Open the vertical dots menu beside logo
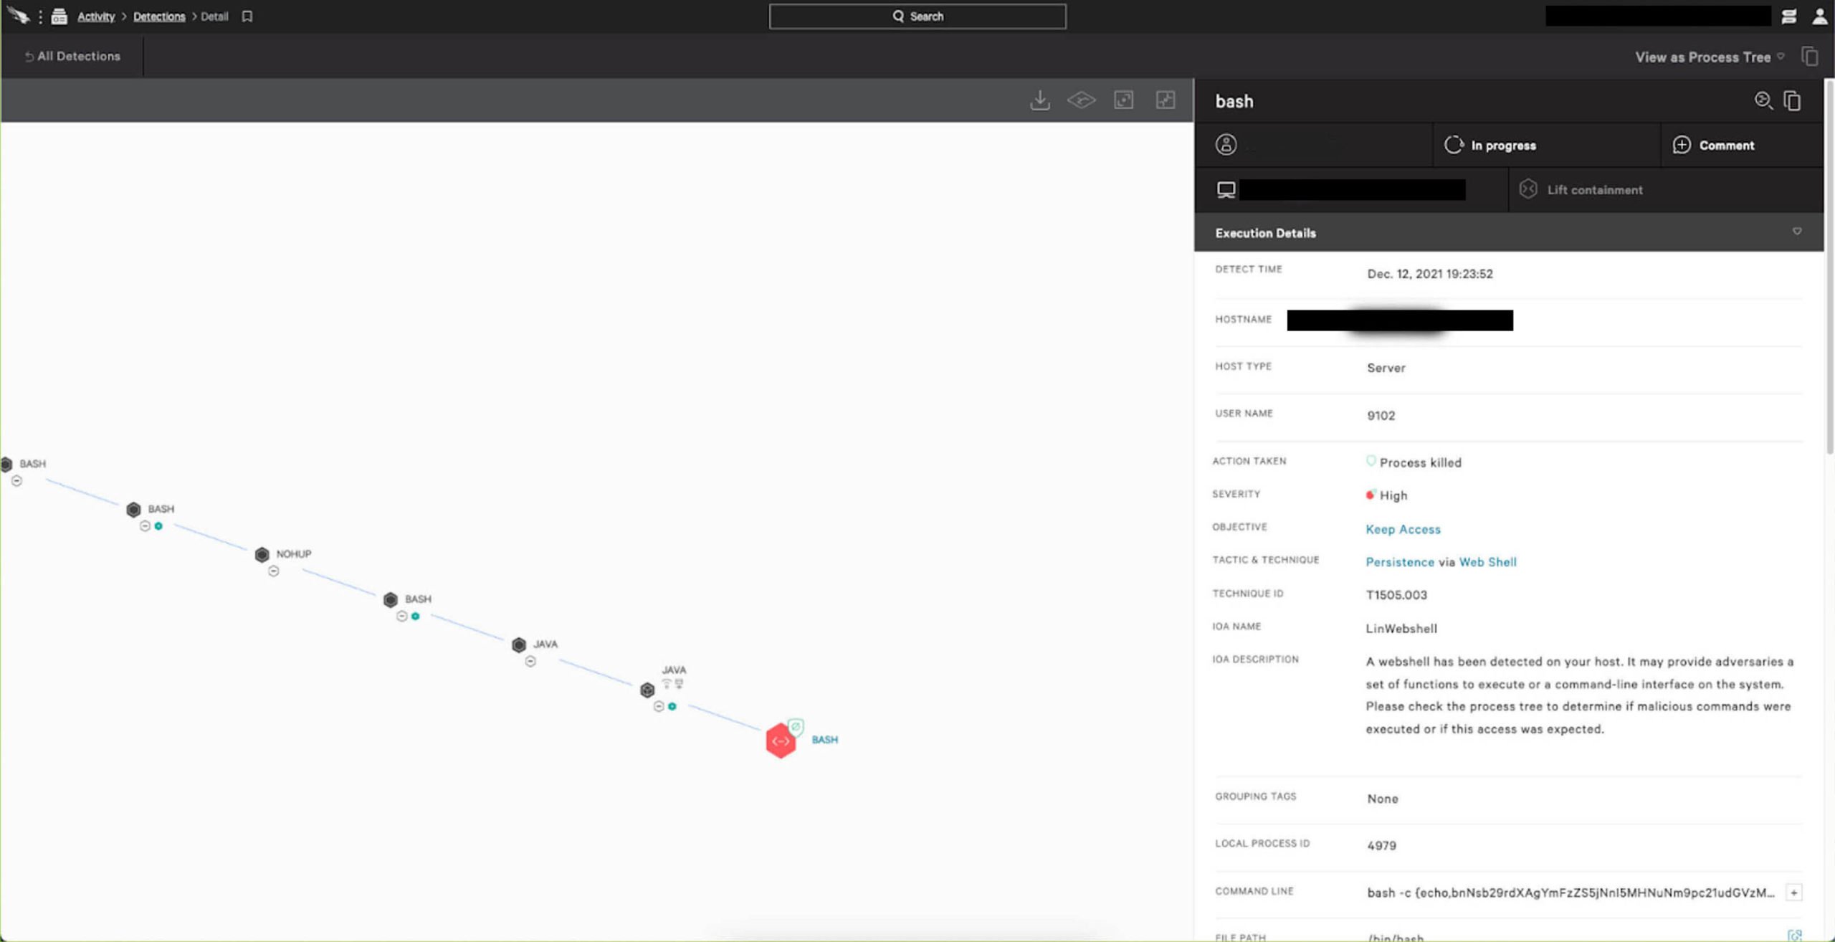The image size is (1835, 942). point(40,16)
